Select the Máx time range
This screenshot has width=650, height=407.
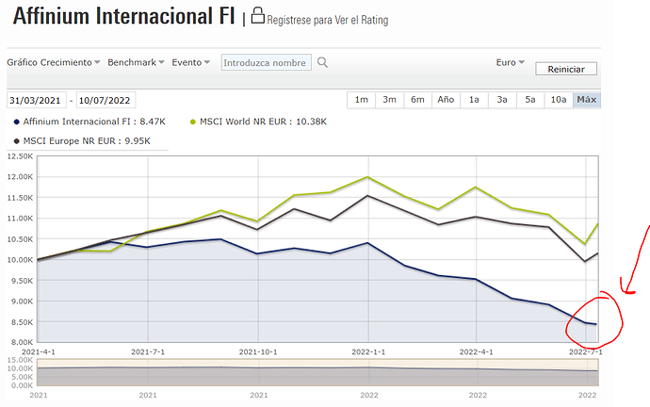(x=587, y=100)
